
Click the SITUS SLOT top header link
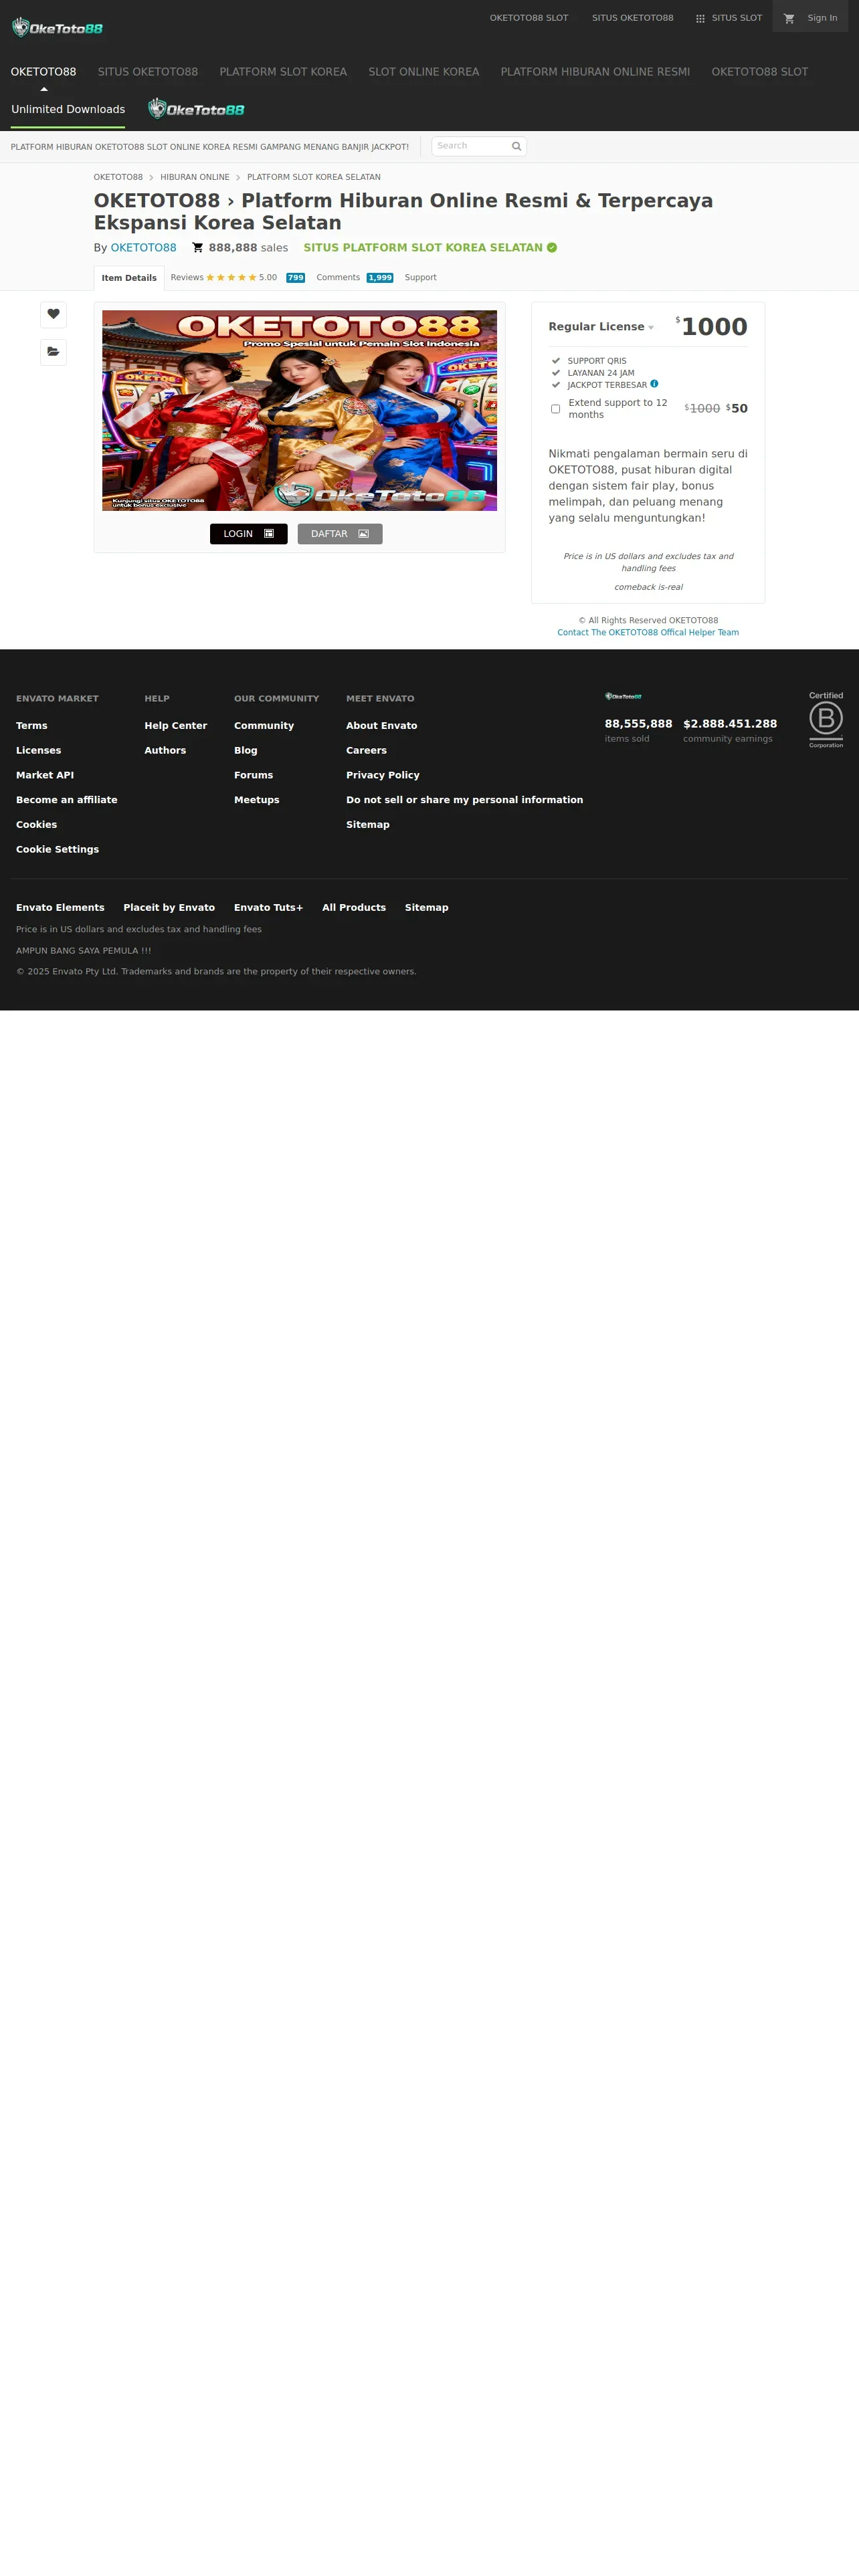click(737, 18)
